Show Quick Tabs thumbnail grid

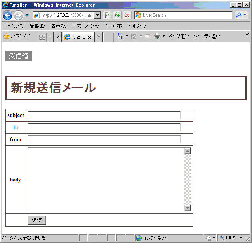42,37
